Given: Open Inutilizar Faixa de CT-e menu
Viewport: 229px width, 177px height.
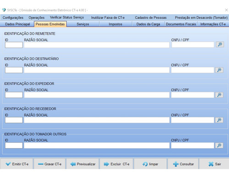Looking at the screenshot, I should point(108,17).
